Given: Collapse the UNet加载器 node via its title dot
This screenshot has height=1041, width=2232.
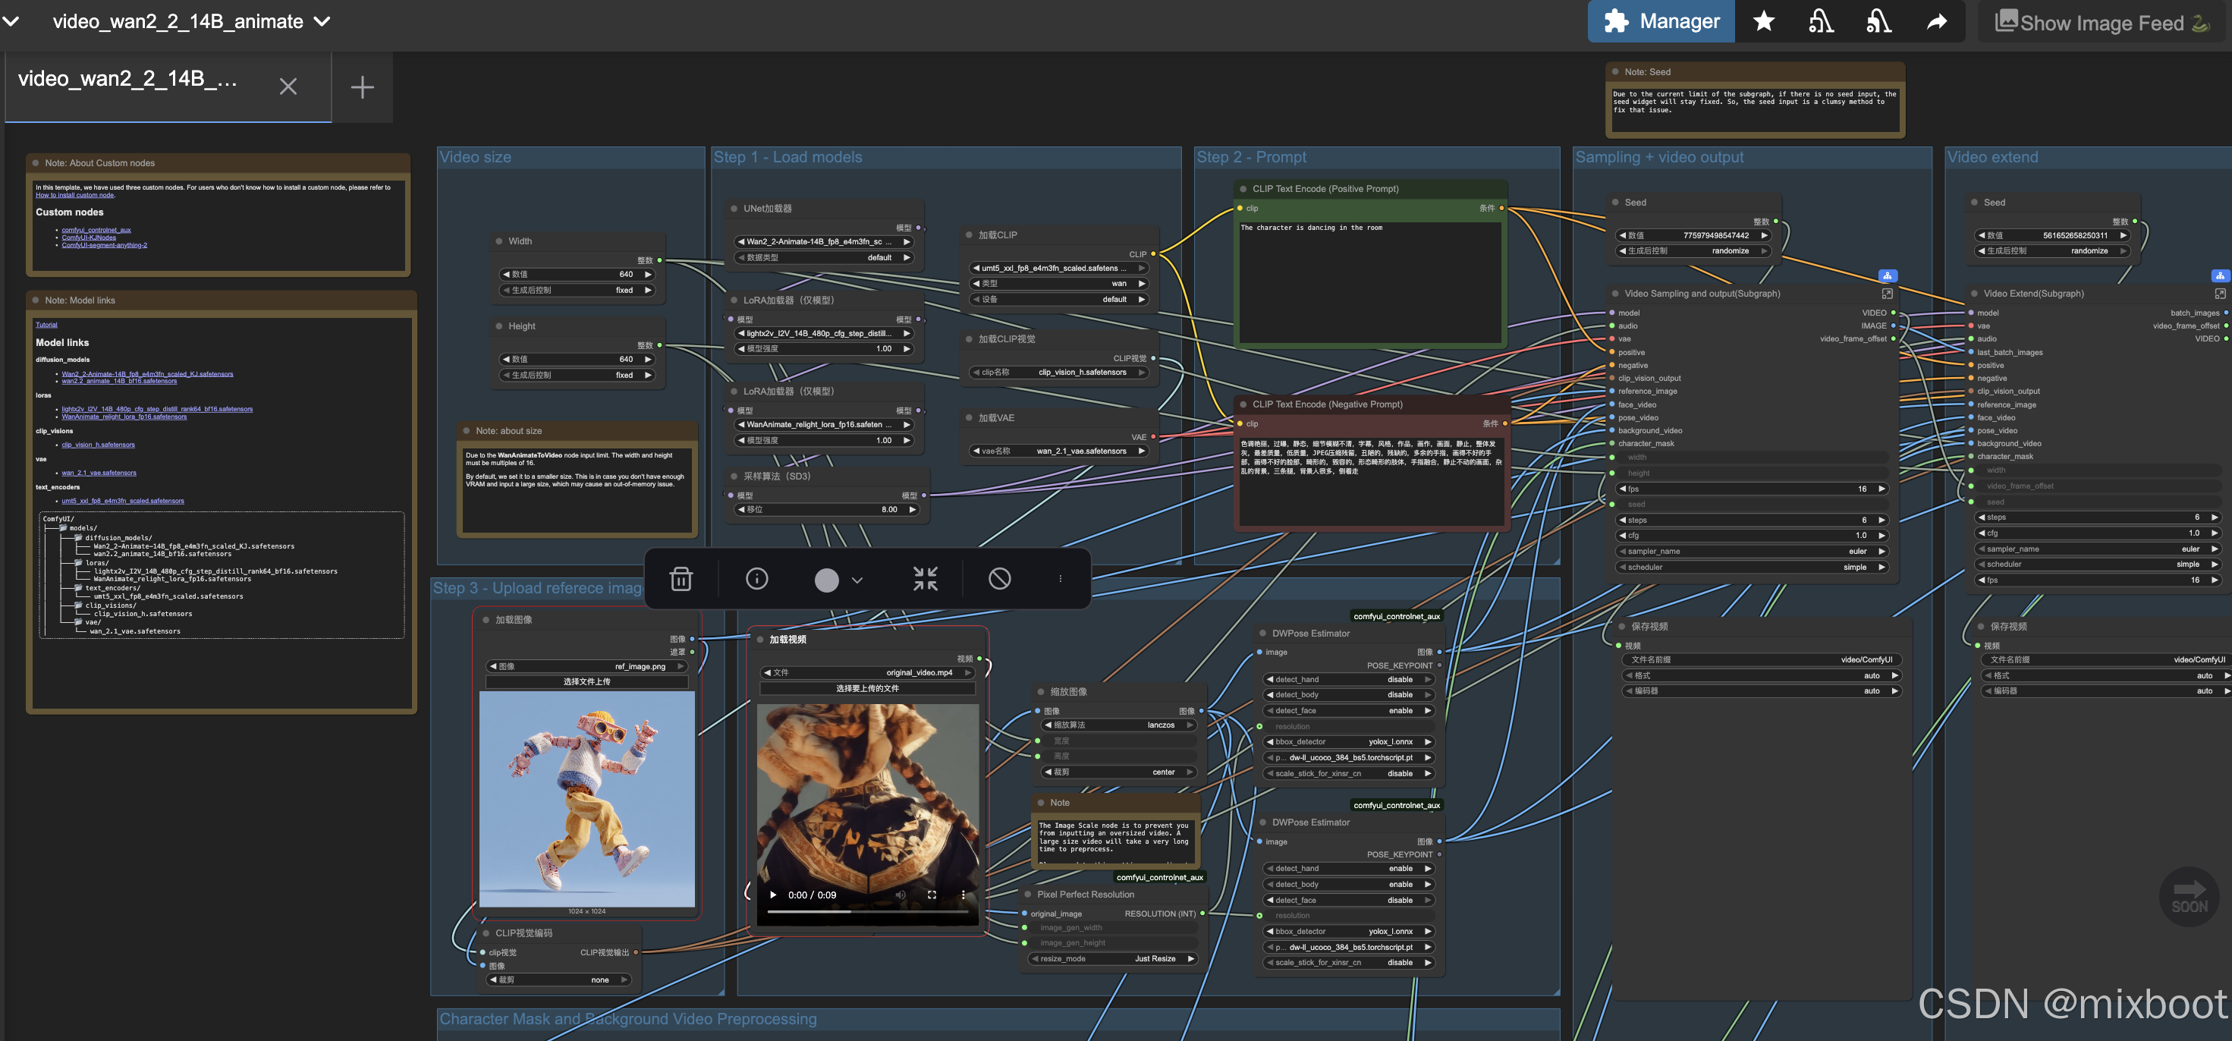Looking at the screenshot, I should [734, 209].
